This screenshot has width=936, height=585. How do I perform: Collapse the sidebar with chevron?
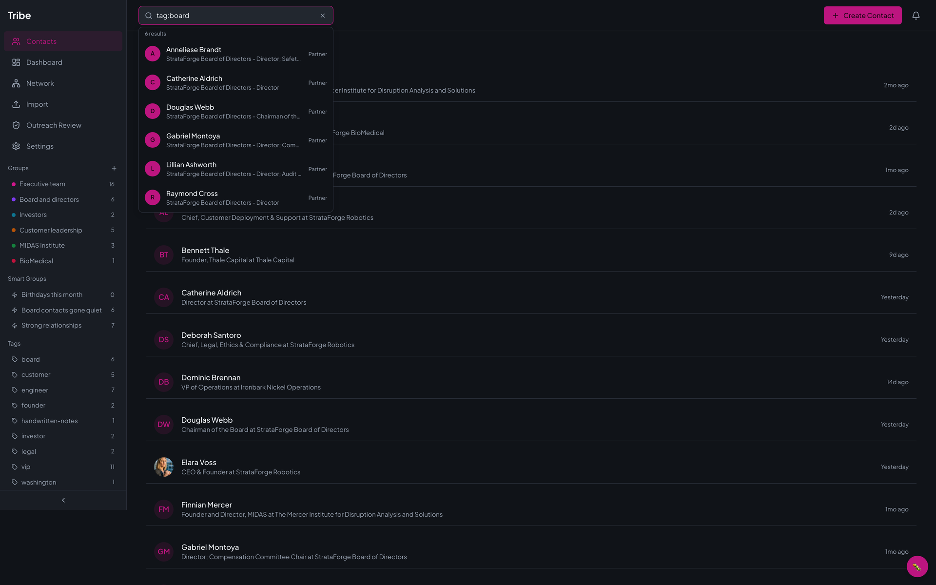coord(63,500)
